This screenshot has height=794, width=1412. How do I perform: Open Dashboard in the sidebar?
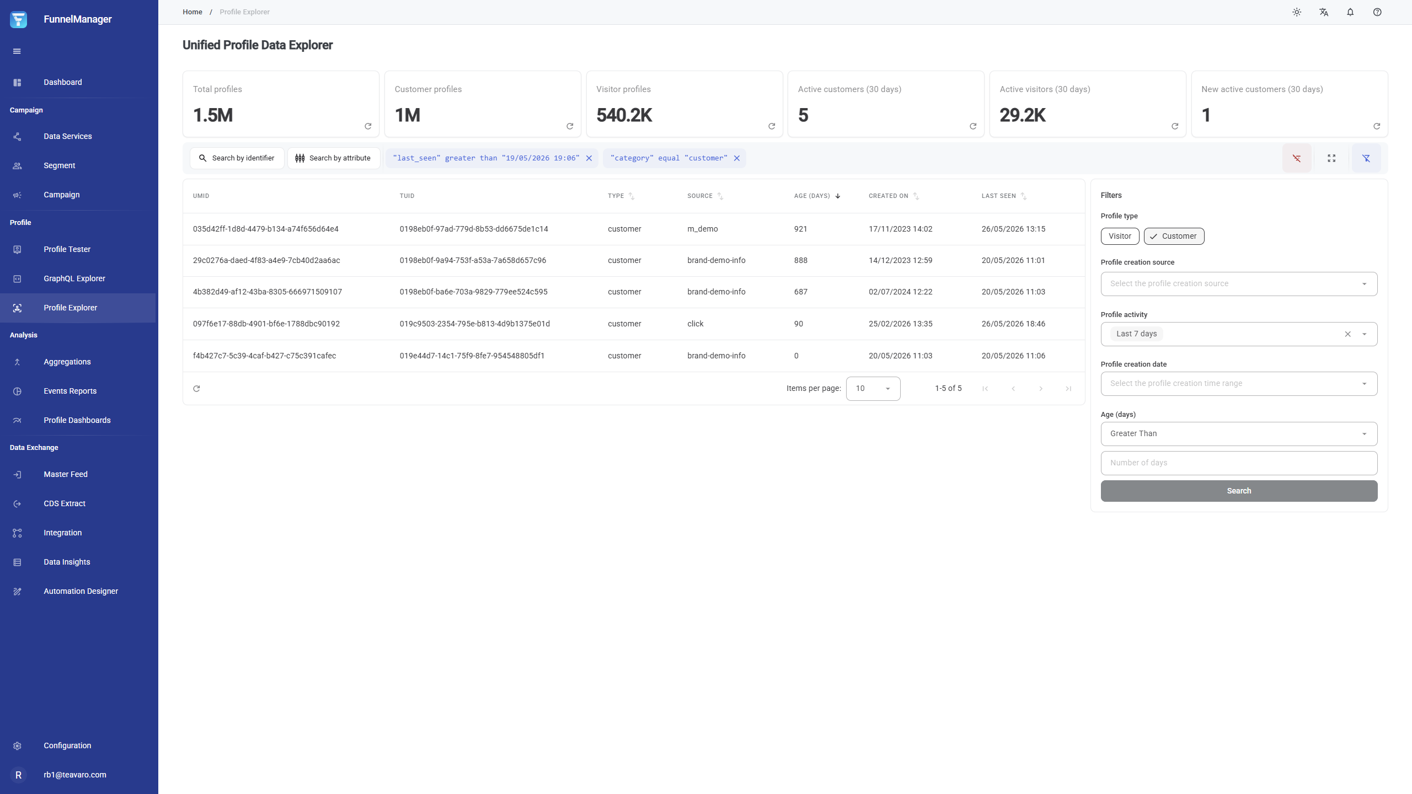(78, 83)
